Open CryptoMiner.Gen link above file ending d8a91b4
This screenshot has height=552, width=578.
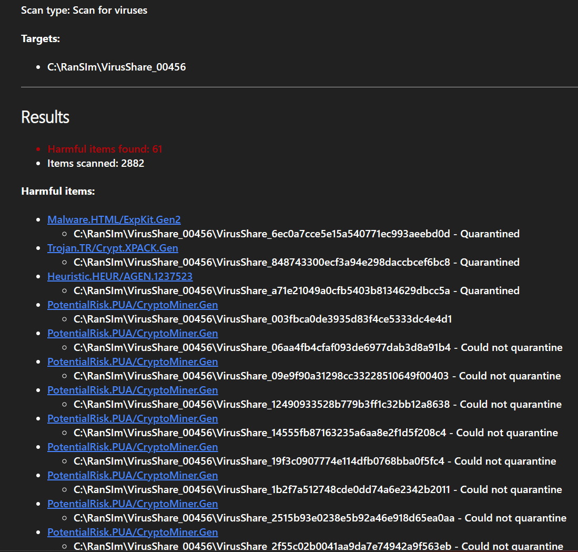tap(133, 333)
